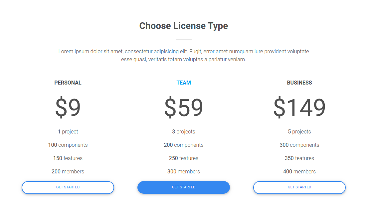
Task: Click the $9 price
Action: tap(68, 108)
